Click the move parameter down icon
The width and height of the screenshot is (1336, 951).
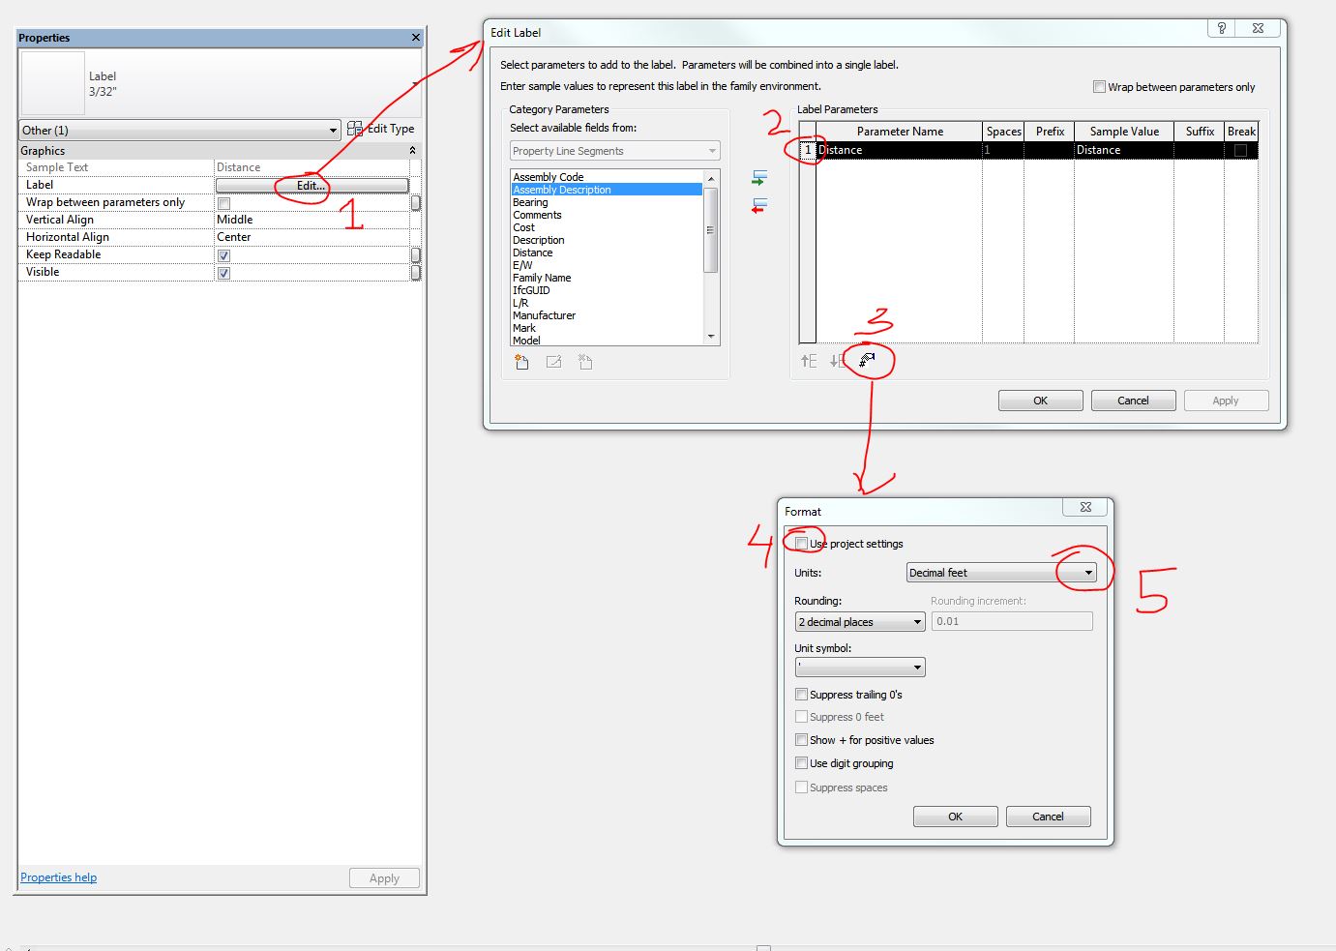click(x=837, y=361)
